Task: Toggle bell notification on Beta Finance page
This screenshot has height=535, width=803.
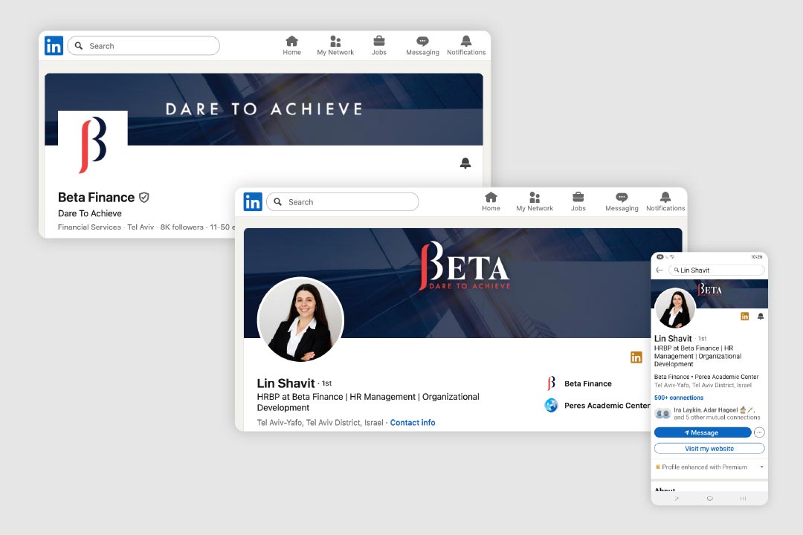Action: [x=465, y=163]
